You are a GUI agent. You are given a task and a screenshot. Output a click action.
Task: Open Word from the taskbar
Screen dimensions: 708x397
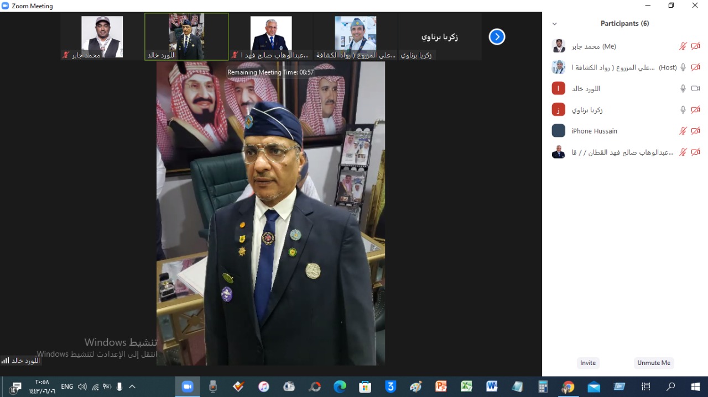492,387
